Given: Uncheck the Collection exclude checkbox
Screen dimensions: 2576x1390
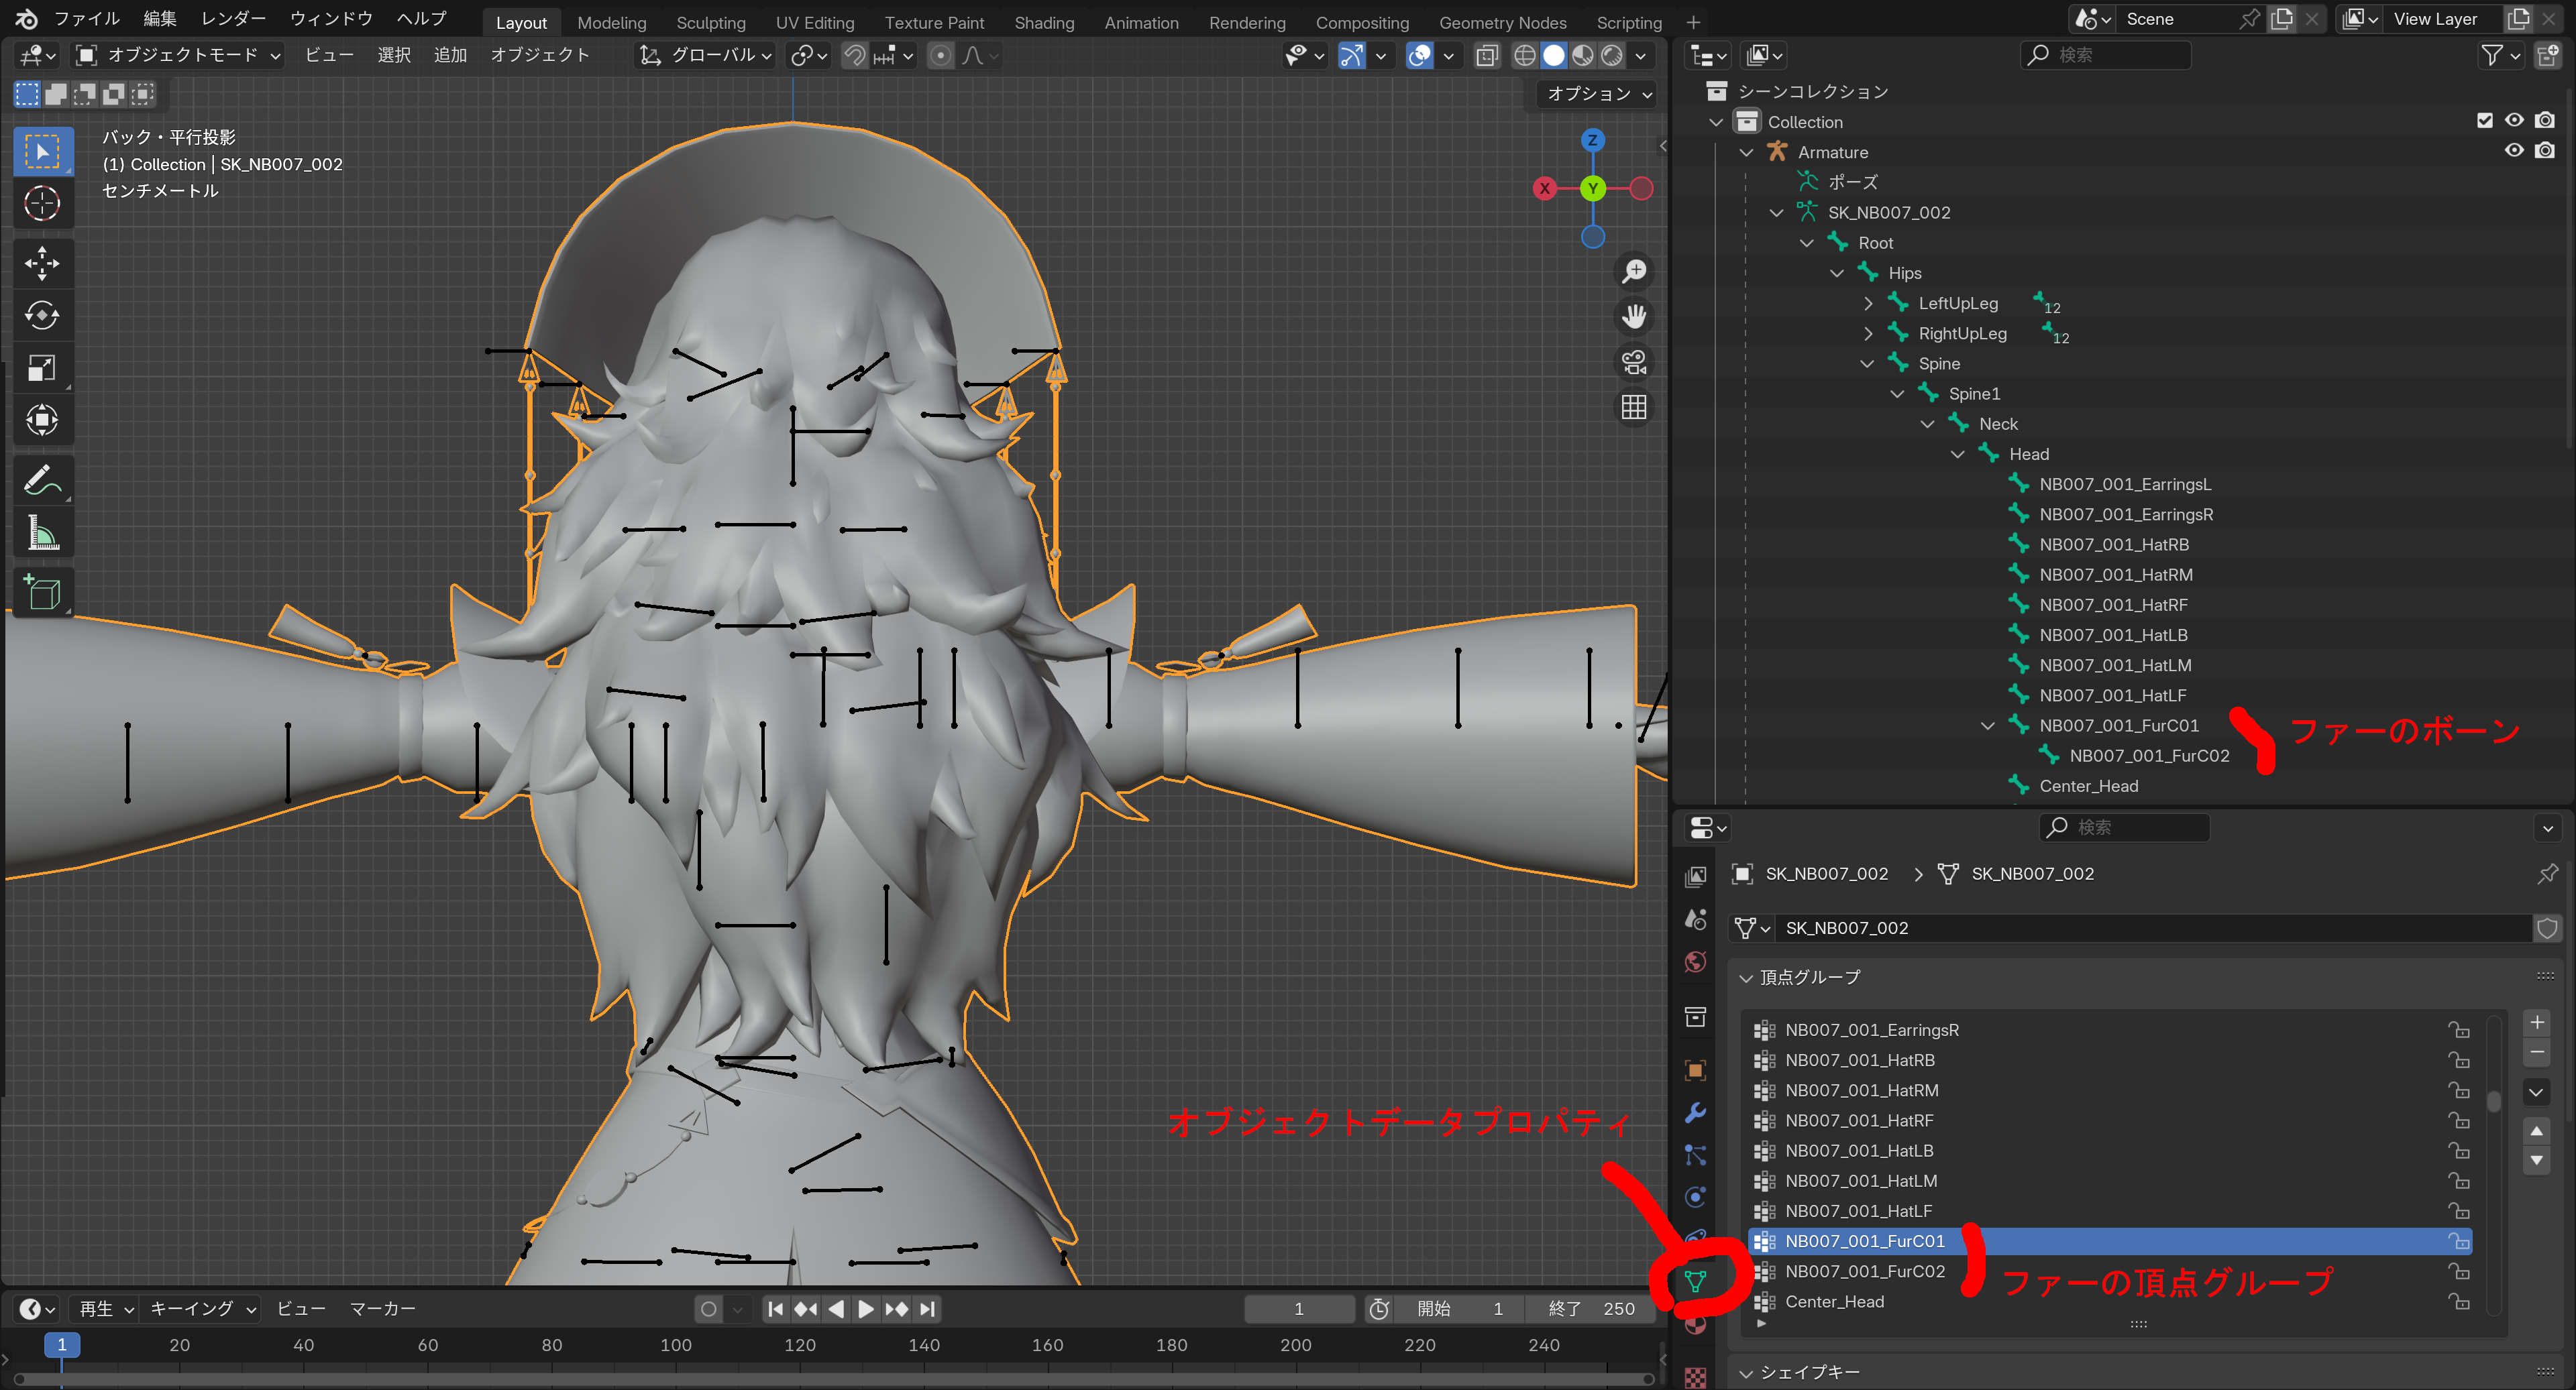Looking at the screenshot, I should 2485,121.
